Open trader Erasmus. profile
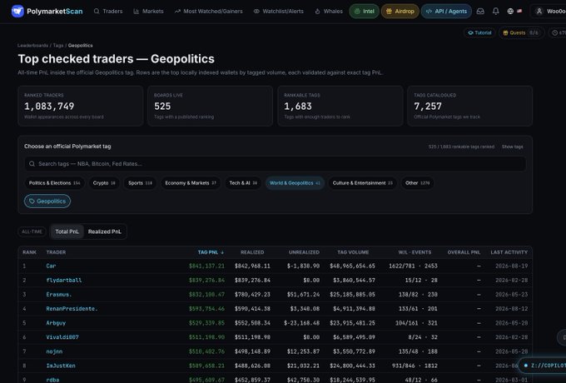The image size is (566, 383). click(x=59, y=295)
